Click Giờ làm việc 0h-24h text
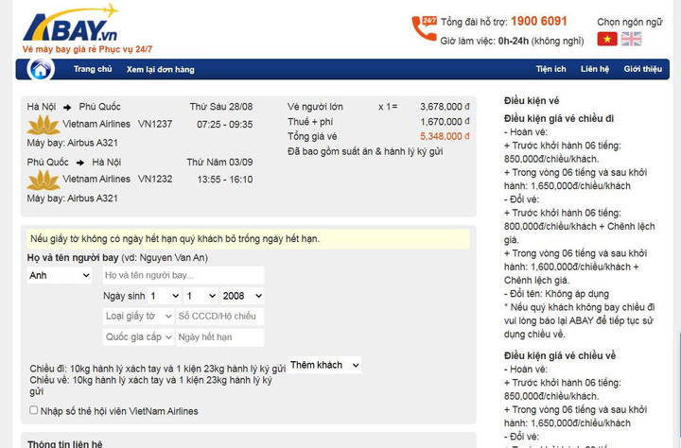This screenshot has width=681, height=448. [512, 42]
